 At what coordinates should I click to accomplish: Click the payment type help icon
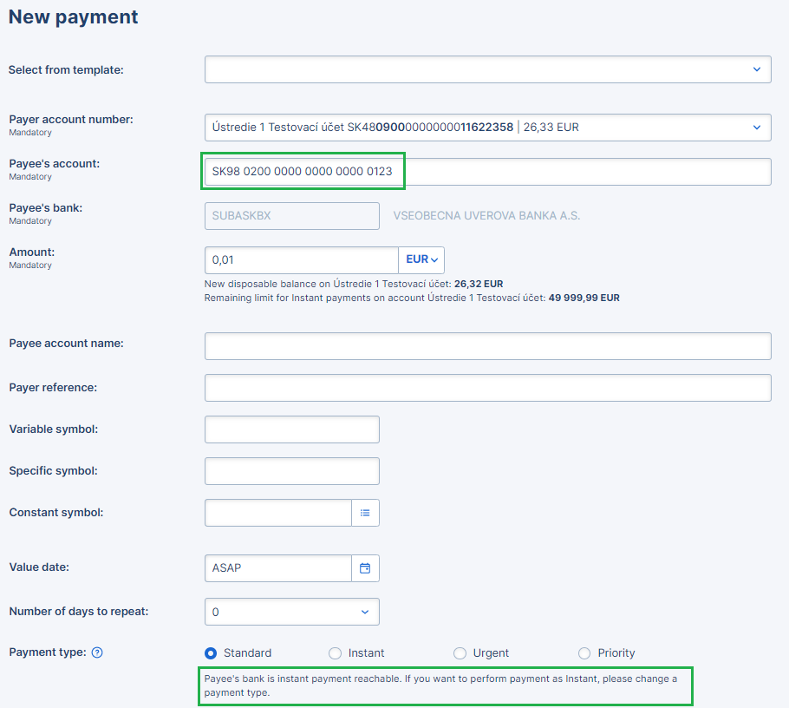(97, 652)
